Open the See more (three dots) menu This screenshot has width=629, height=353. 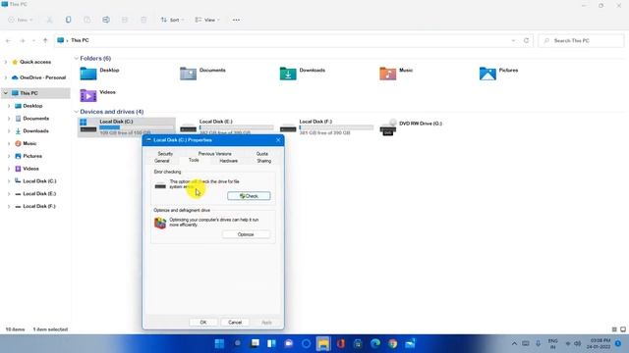point(236,20)
